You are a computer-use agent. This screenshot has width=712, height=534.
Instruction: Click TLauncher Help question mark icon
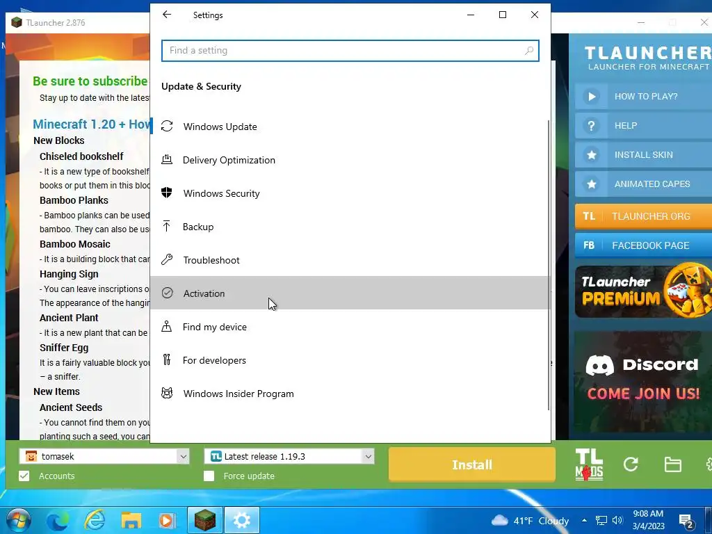coord(591,126)
